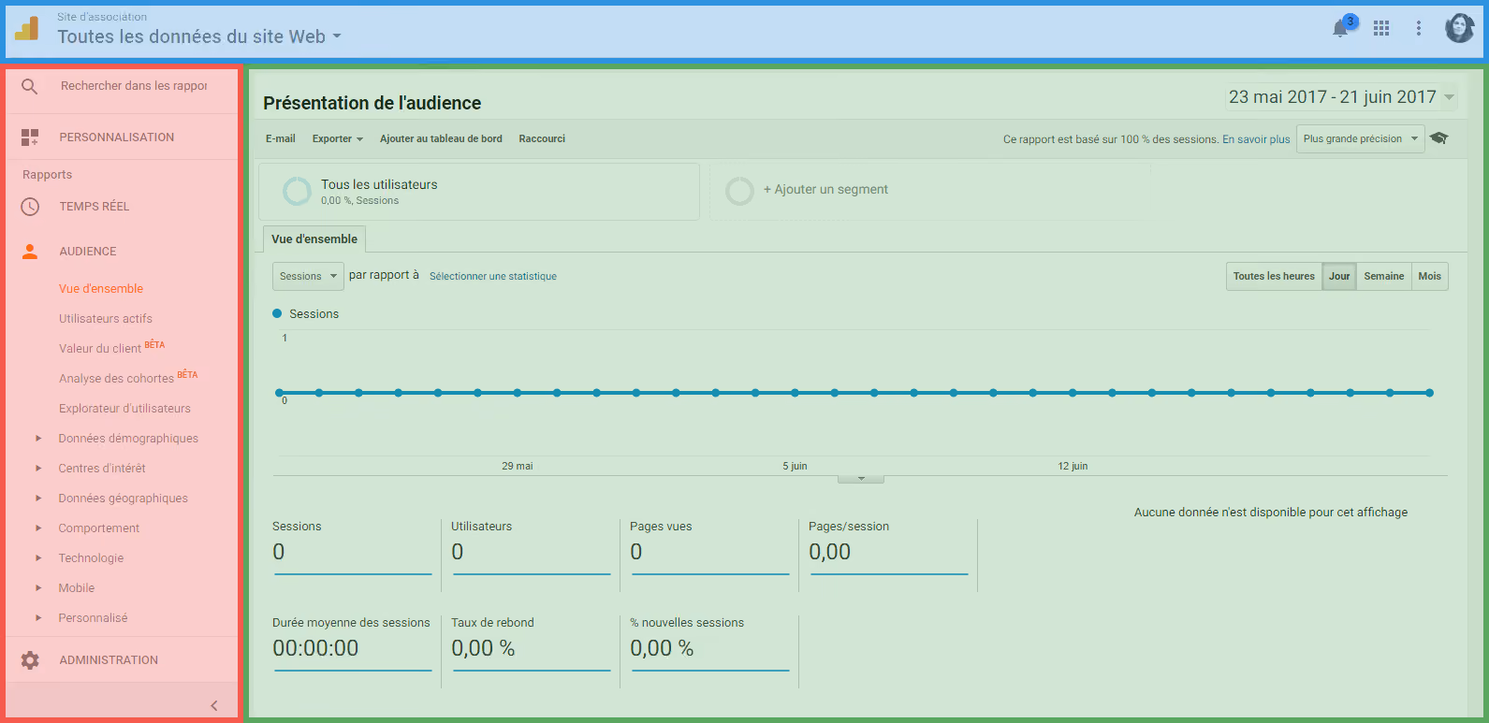Open the Toutes les données du site Web selector

pyautogui.click(x=199, y=36)
